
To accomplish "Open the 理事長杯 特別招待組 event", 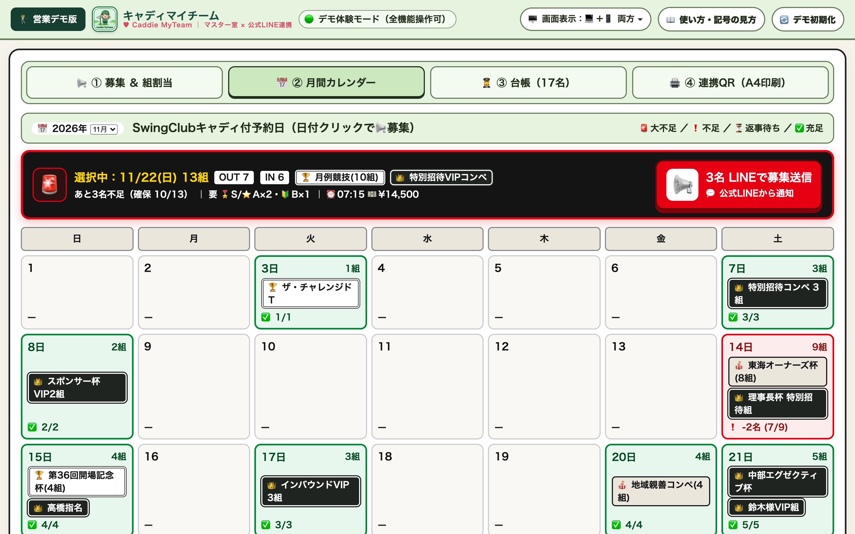I will [x=777, y=404].
